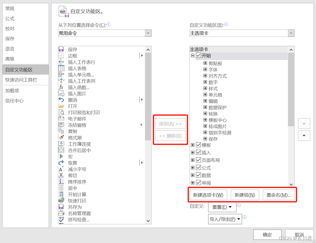Click the info icon beside 从下列位置选择命令

point(108,24)
